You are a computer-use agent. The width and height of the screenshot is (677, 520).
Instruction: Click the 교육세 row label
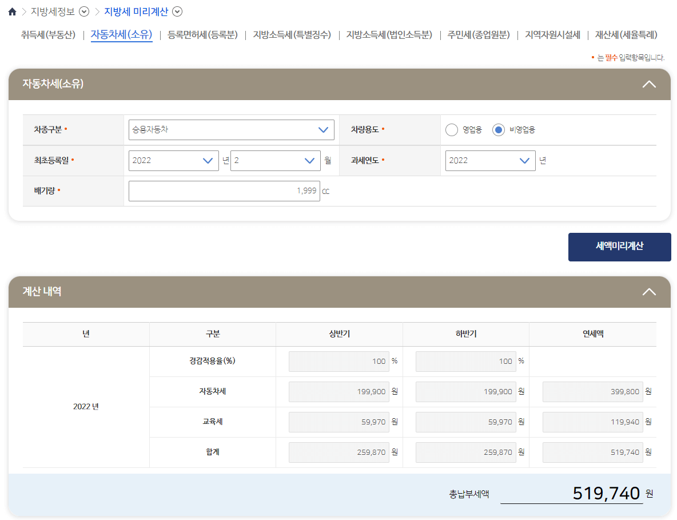tap(213, 422)
